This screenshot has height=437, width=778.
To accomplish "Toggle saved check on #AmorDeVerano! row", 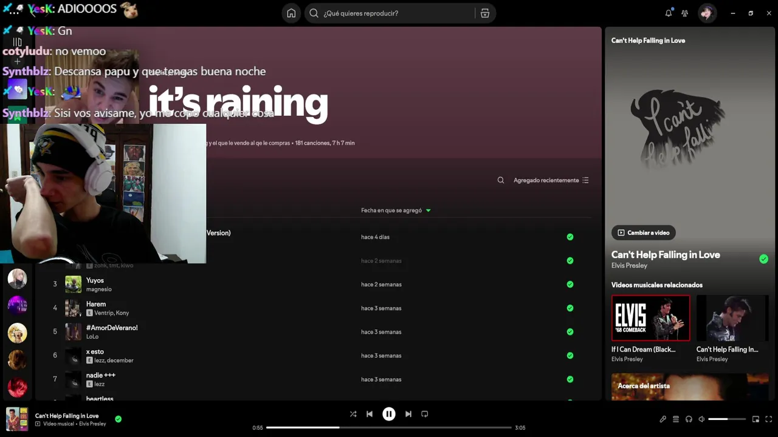I will [x=570, y=331].
